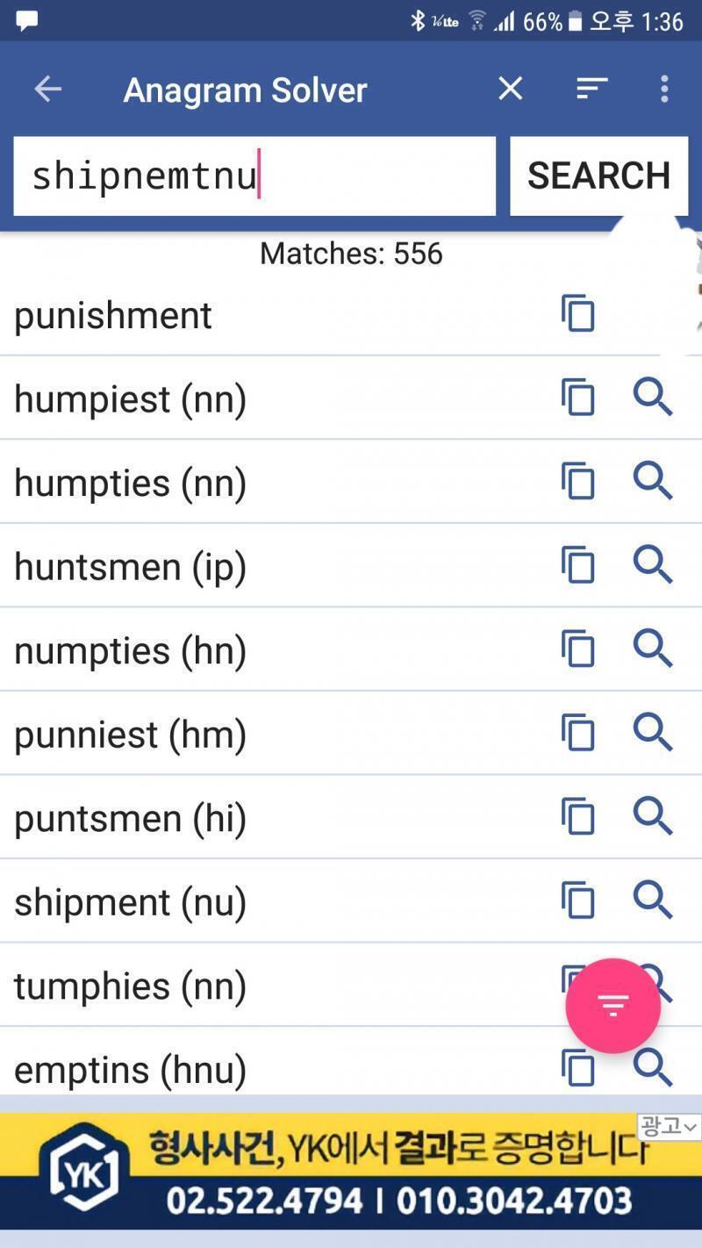
Task: Look up humpties with the magnifier icon
Action: tap(653, 482)
